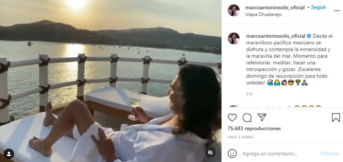Open profile picture in post header

[x=234, y=10]
